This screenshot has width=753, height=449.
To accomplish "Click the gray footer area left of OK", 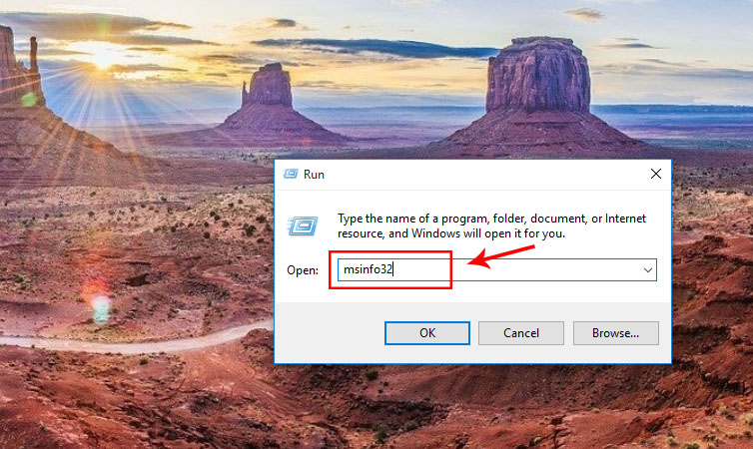I will pos(329,333).
